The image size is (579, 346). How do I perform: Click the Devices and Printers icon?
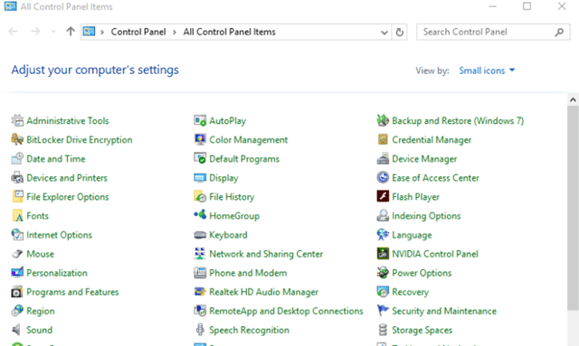17,178
